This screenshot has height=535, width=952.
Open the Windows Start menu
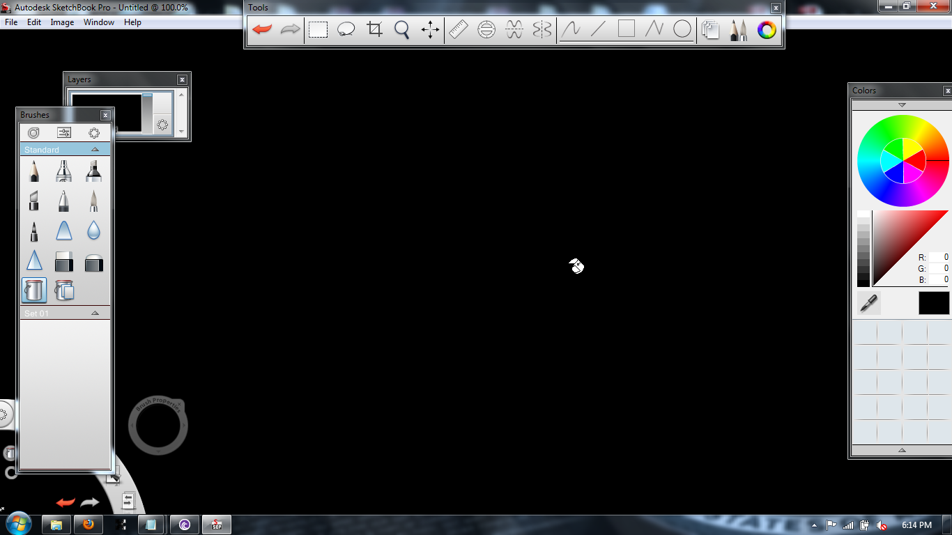pos(18,524)
